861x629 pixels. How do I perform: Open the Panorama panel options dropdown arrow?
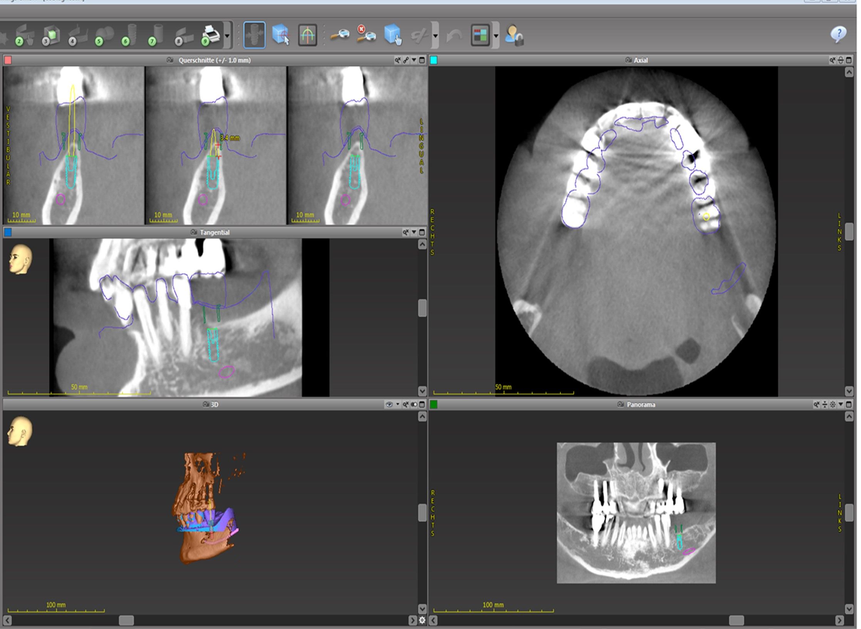point(841,404)
